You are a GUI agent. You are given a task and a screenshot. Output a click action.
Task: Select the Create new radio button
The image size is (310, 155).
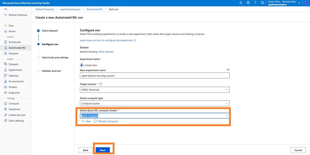click(x=82, y=65)
